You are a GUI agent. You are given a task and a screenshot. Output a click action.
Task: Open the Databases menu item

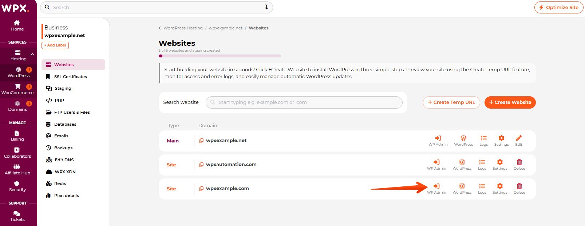coord(65,124)
